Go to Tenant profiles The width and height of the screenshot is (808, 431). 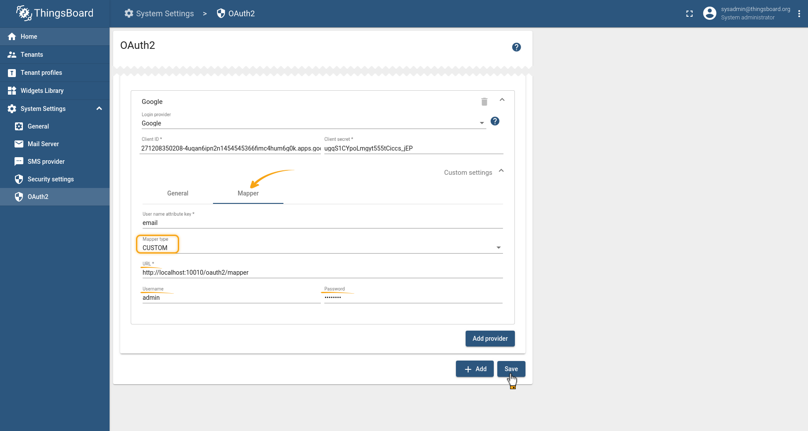point(55,73)
